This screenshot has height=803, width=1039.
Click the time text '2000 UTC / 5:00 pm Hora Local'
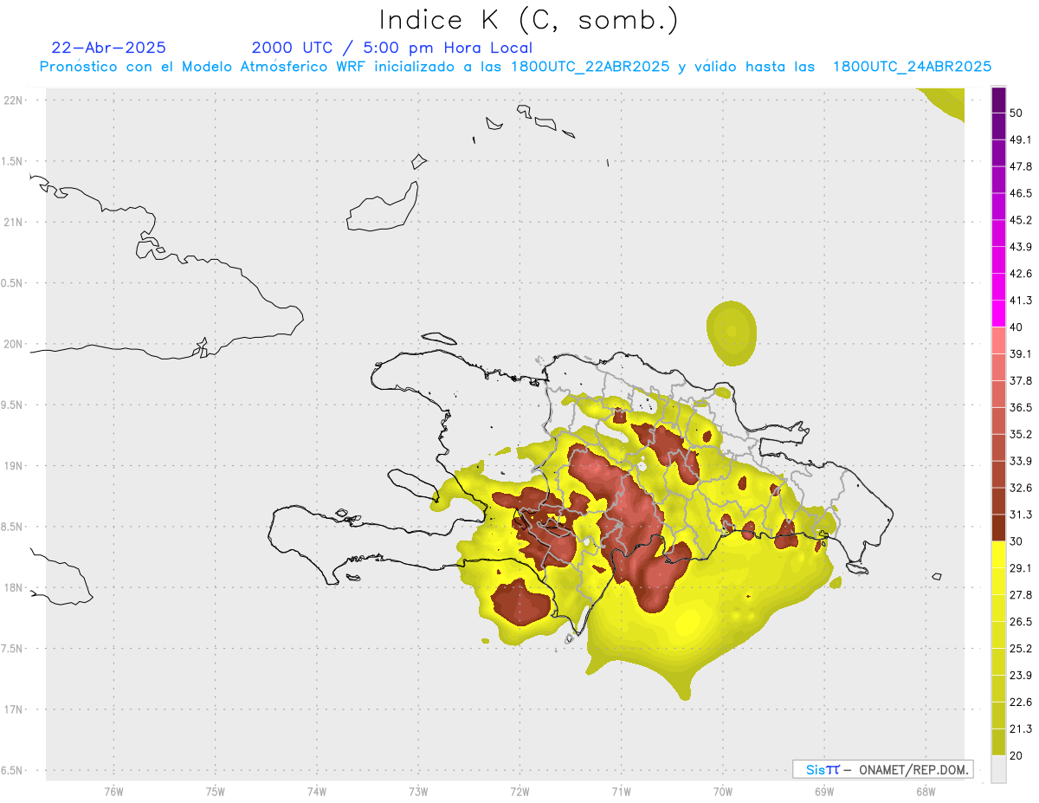392,48
